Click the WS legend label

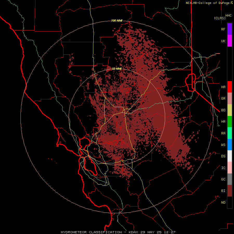223,145
